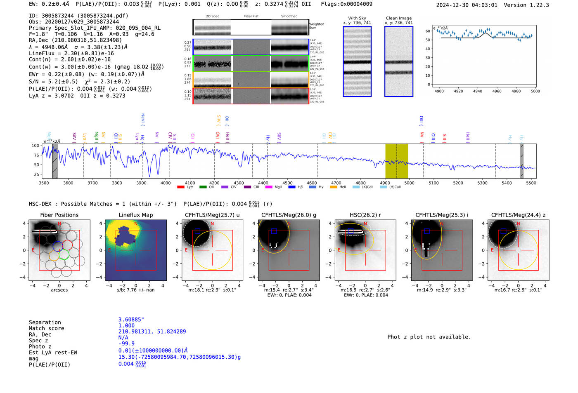Open the HSC(26.2) r cutout

tap(365, 250)
